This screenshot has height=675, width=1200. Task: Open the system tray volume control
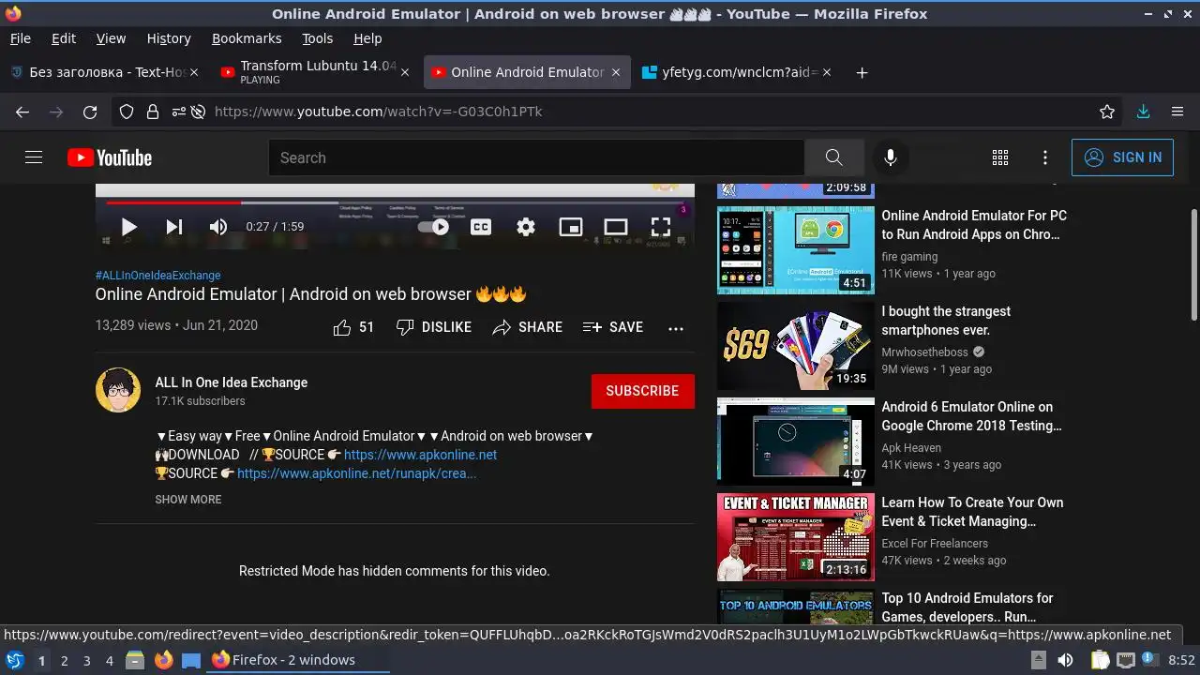pos(1065,660)
